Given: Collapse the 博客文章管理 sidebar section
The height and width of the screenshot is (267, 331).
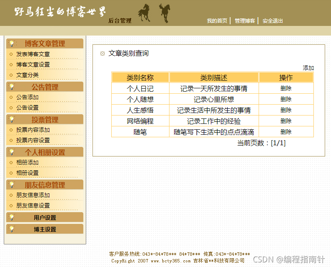Looking at the screenshot, I should click(x=45, y=44).
